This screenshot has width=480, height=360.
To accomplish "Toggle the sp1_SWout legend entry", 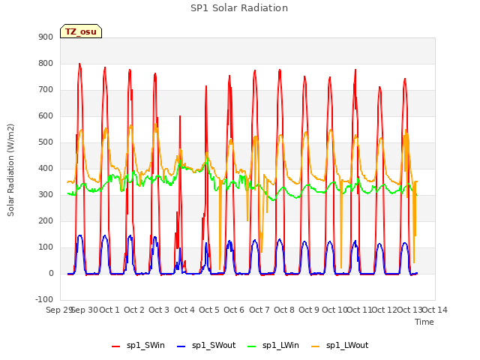I will coord(207,346).
